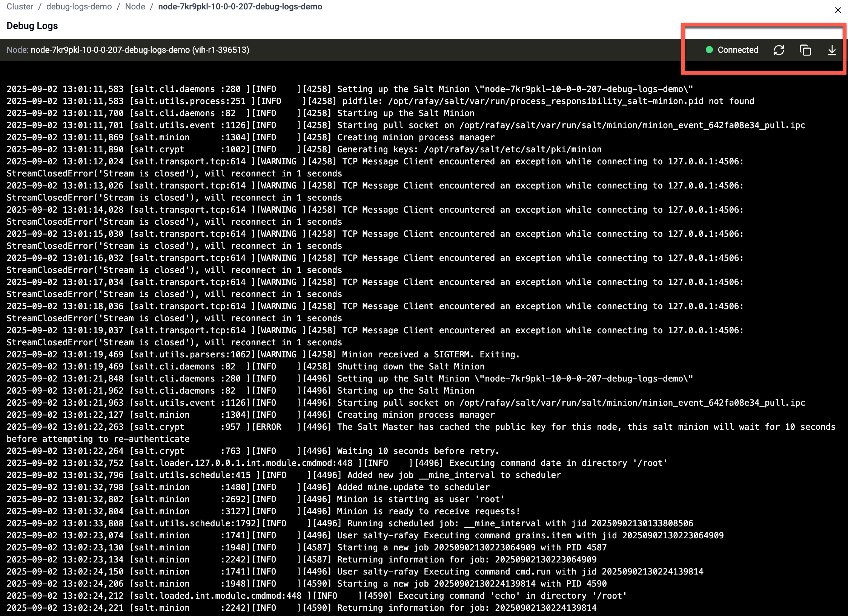Viewport: 848px width, 616px height.
Task: Click log line 'Starting a new job ... with PID 4590'
Action: pyautogui.click(x=307, y=584)
